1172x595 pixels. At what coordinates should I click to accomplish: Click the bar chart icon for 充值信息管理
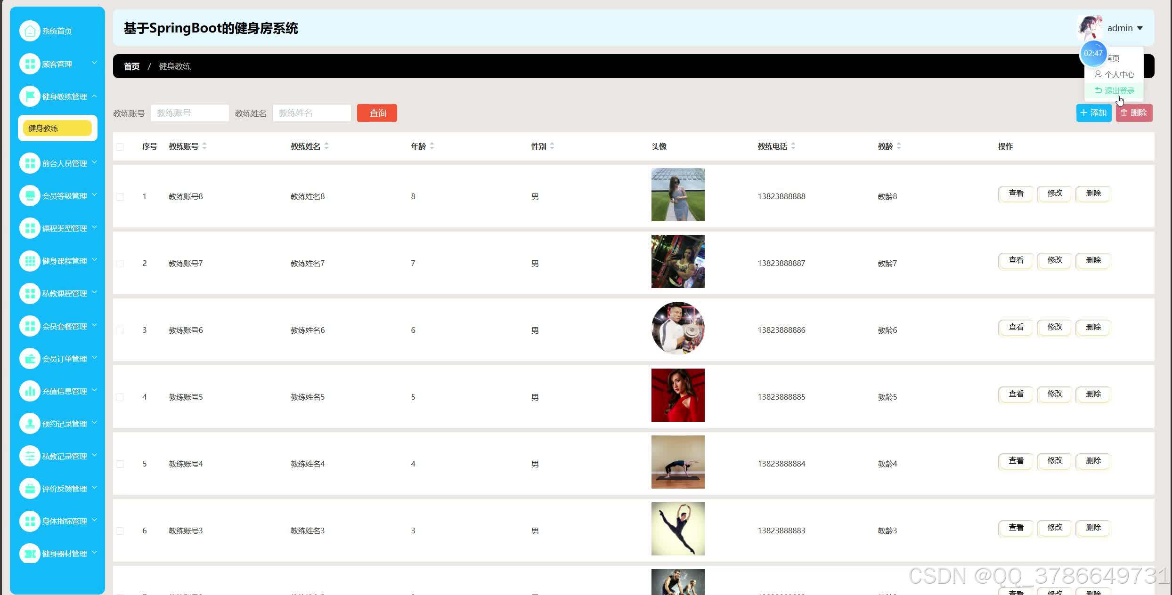pos(30,391)
